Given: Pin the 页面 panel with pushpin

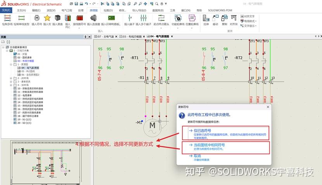Looking at the screenshot, I should click(x=85, y=37).
